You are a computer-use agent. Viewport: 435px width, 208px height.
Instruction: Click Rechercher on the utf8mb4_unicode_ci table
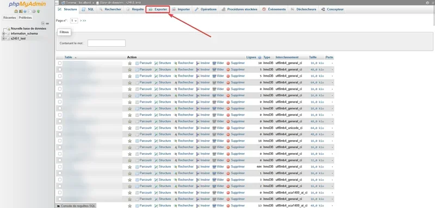pyautogui.click(x=183, y=128)
